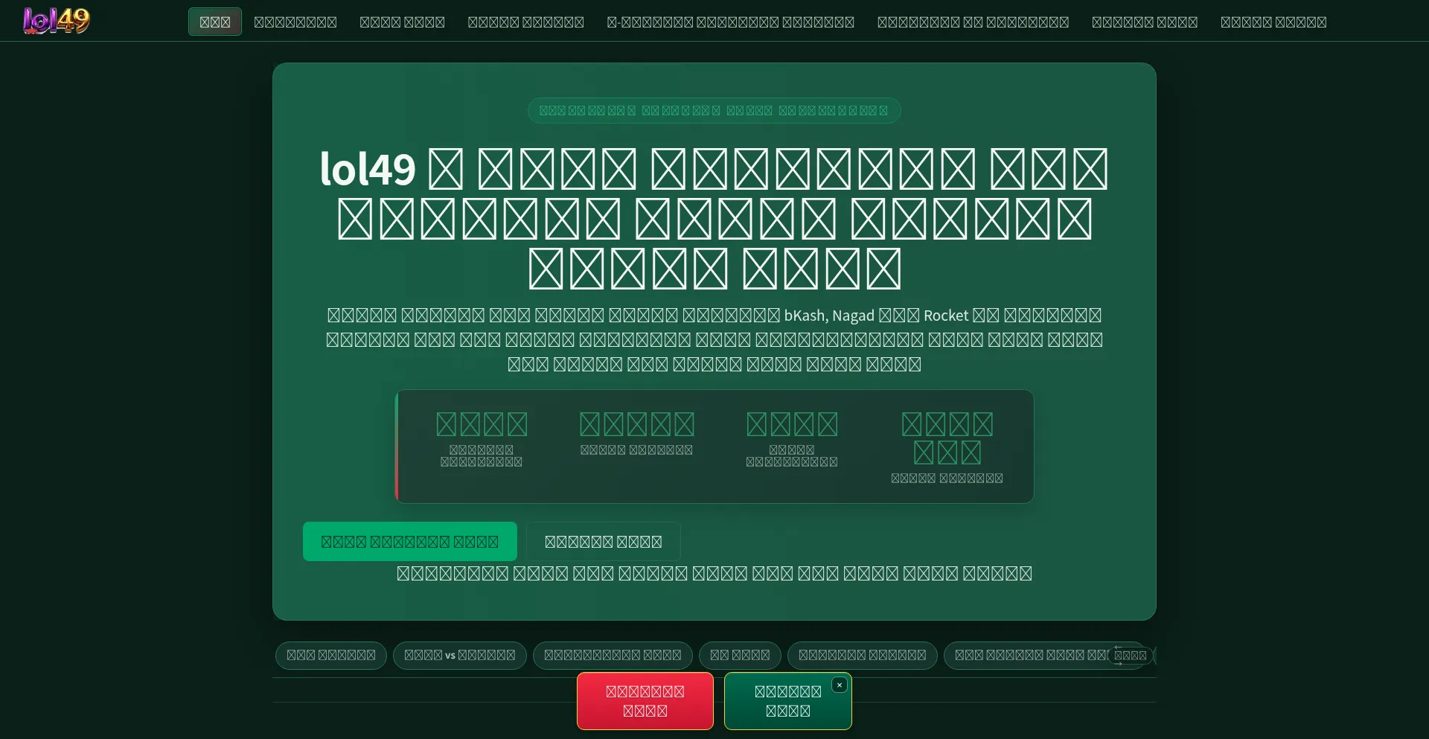Dismiss the green floating button with its × icon
Screen dimensions: 1429x739
(x=839, y=685)
